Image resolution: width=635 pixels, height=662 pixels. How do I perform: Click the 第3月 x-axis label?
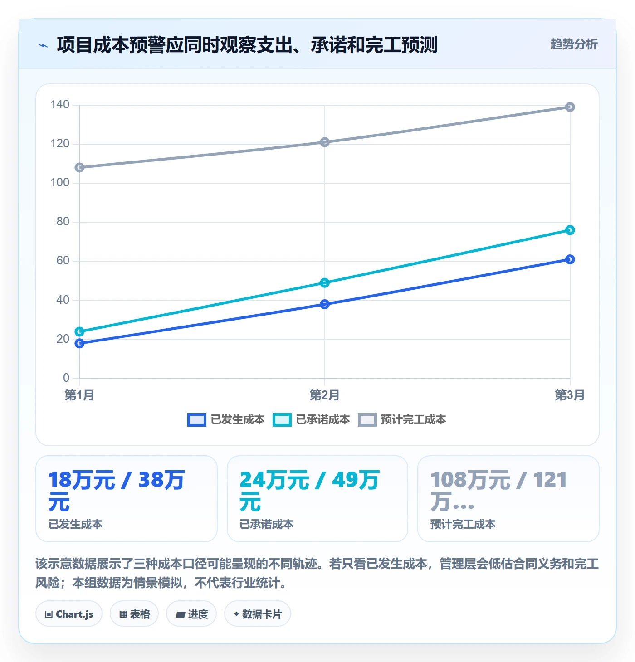coord(570,395)
